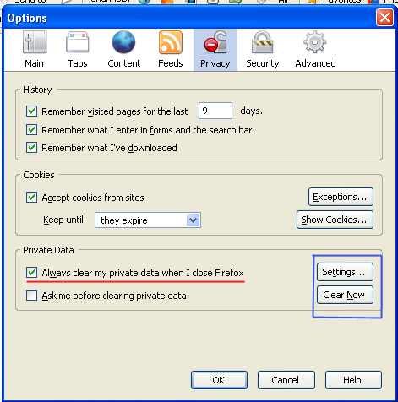Image resolution: width=398 pixels, height=402 pixels.
Task: Close the Options dialog with the red X
Action: (x=384, y=18)
